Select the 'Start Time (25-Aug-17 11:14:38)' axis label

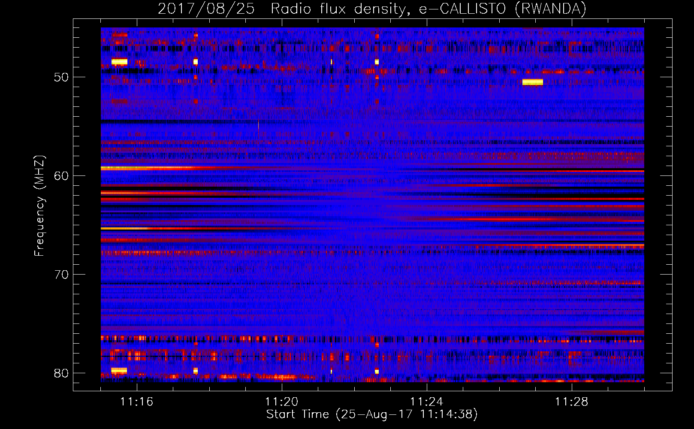tap(372, 414)
